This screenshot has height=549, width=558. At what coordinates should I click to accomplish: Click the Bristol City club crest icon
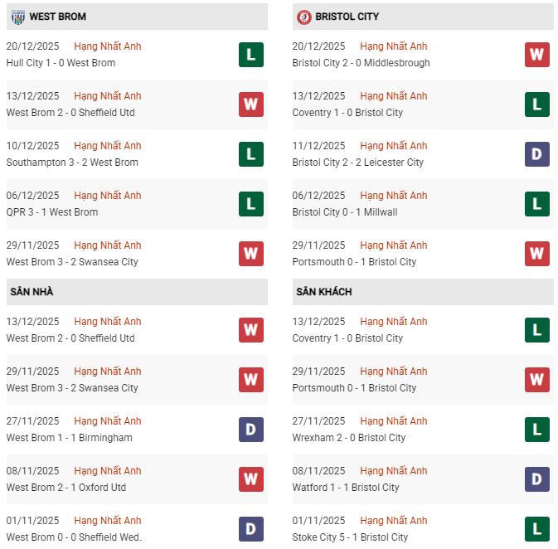click(303, 17)
